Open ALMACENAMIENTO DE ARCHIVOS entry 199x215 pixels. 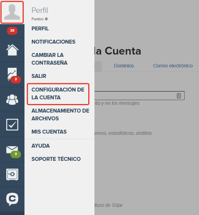coord(60,115)
